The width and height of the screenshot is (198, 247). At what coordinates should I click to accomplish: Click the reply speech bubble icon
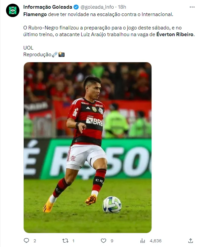[x=26, y=241]
